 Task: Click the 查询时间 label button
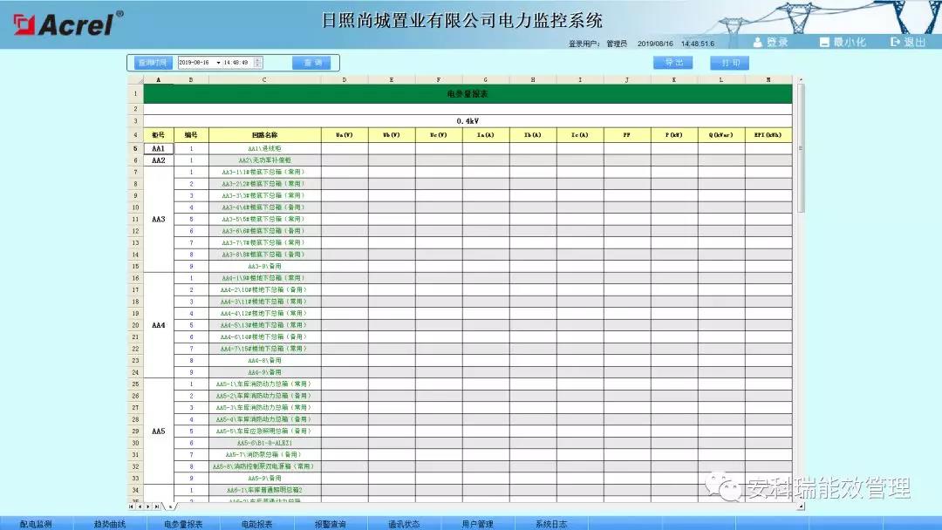154,63
